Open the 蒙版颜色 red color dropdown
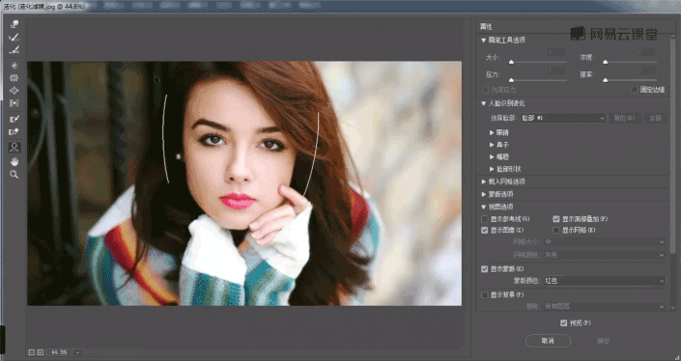The height and width of the screenshot is (361, 681). pos(605,281)
